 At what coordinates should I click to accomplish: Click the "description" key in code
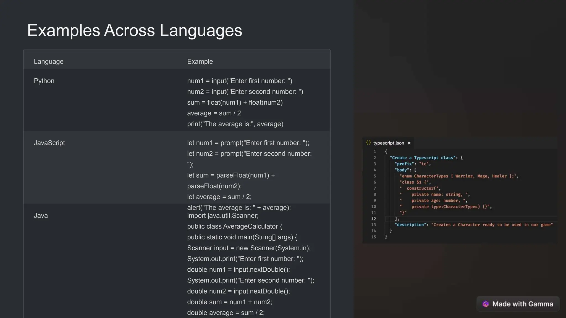pyautogui.click(x=410, y=225)
